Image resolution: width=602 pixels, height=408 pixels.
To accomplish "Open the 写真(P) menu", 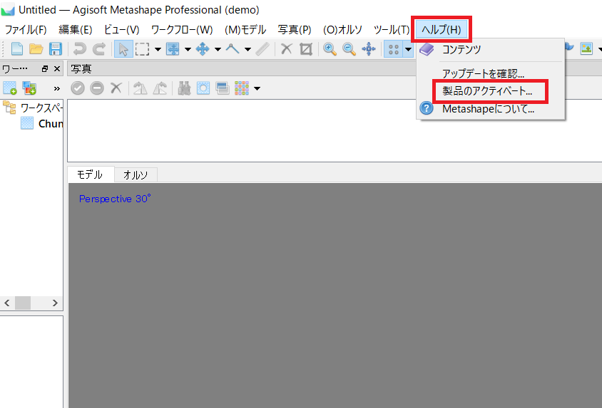I will pos(295,29).
